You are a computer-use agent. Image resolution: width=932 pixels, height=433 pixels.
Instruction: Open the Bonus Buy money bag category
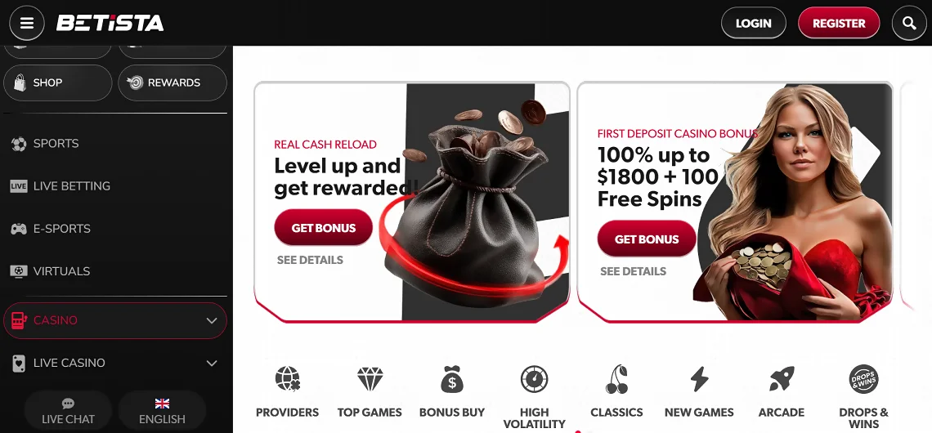452,379
